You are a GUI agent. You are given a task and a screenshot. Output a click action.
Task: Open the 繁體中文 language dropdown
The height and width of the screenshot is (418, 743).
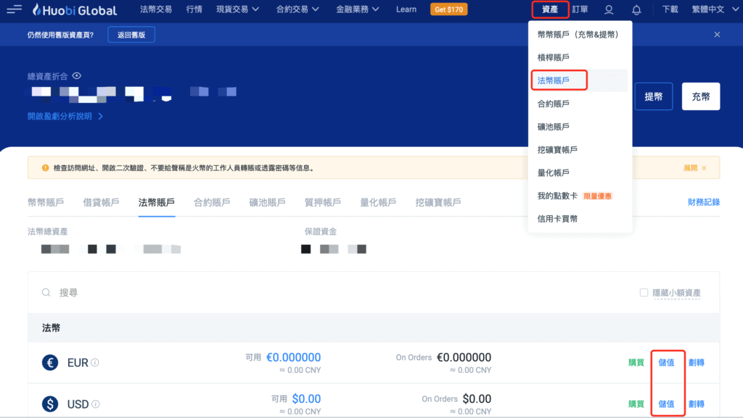click(x=715, y=9)
